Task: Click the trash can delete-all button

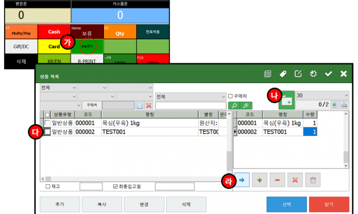Action: pos(313,180)
